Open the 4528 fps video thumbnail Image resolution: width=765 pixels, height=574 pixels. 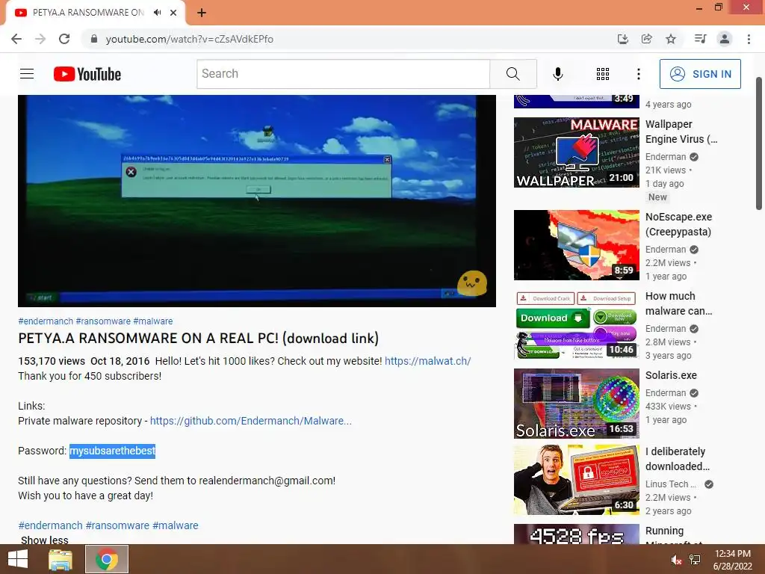pos(576,534)
